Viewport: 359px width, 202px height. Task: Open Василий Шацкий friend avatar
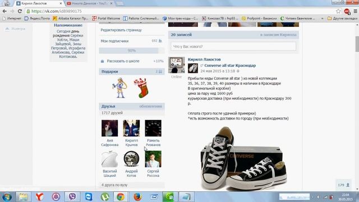(110, 159)
